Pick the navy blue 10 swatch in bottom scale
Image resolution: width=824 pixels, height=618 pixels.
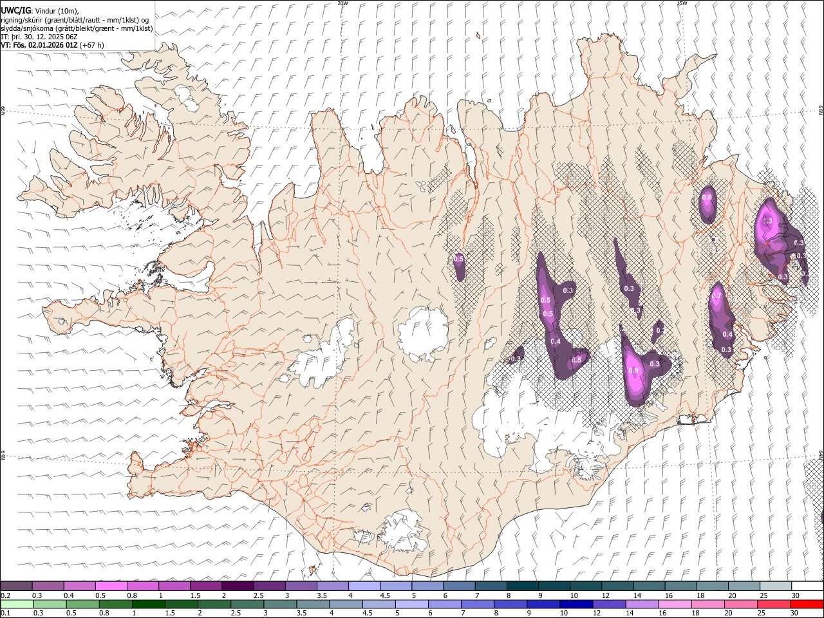coord(576,604)
